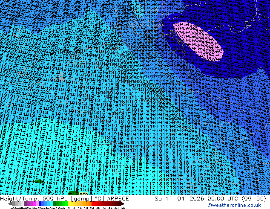Select the yellow swatch in the temperature legend

coord(69,203)
